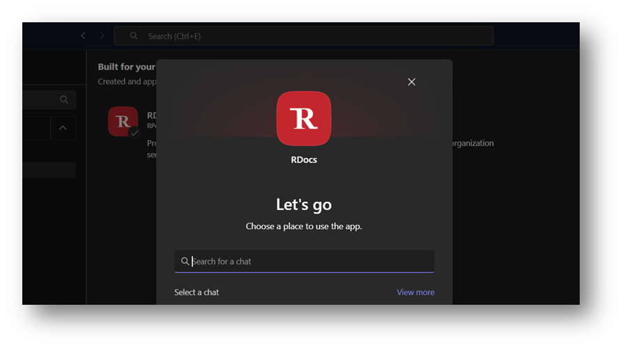The image size is (625, 350).
Task: Click the Let's go heading
Action: tap(304, 205)
